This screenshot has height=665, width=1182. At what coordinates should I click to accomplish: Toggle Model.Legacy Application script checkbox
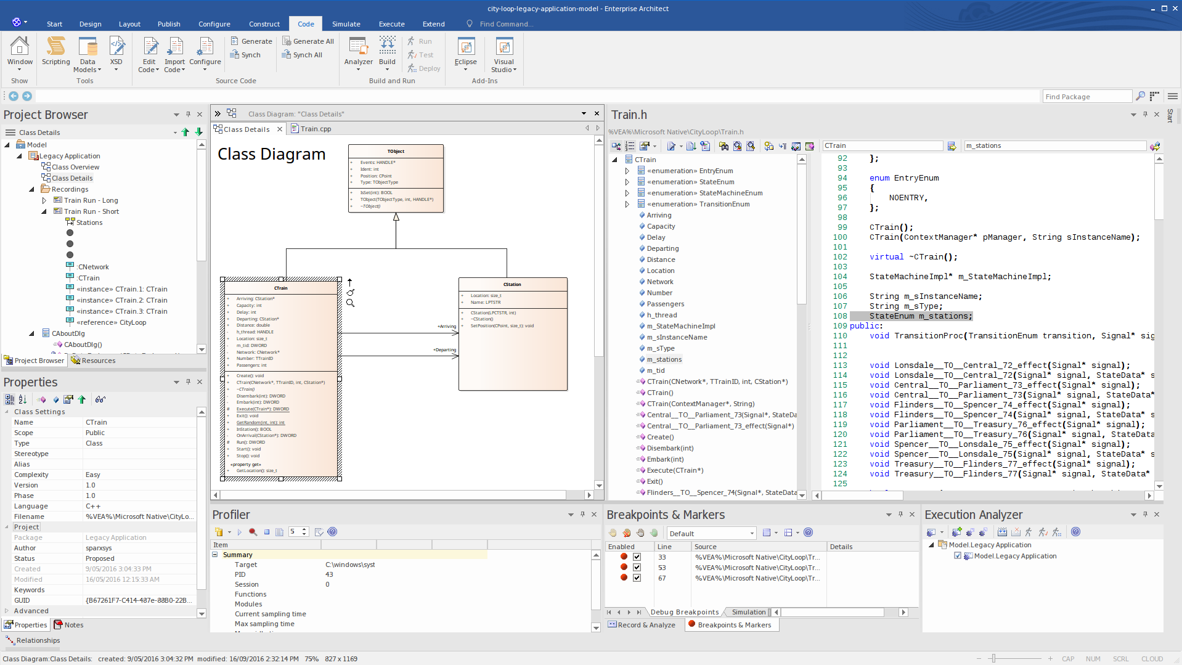[958, 556]
